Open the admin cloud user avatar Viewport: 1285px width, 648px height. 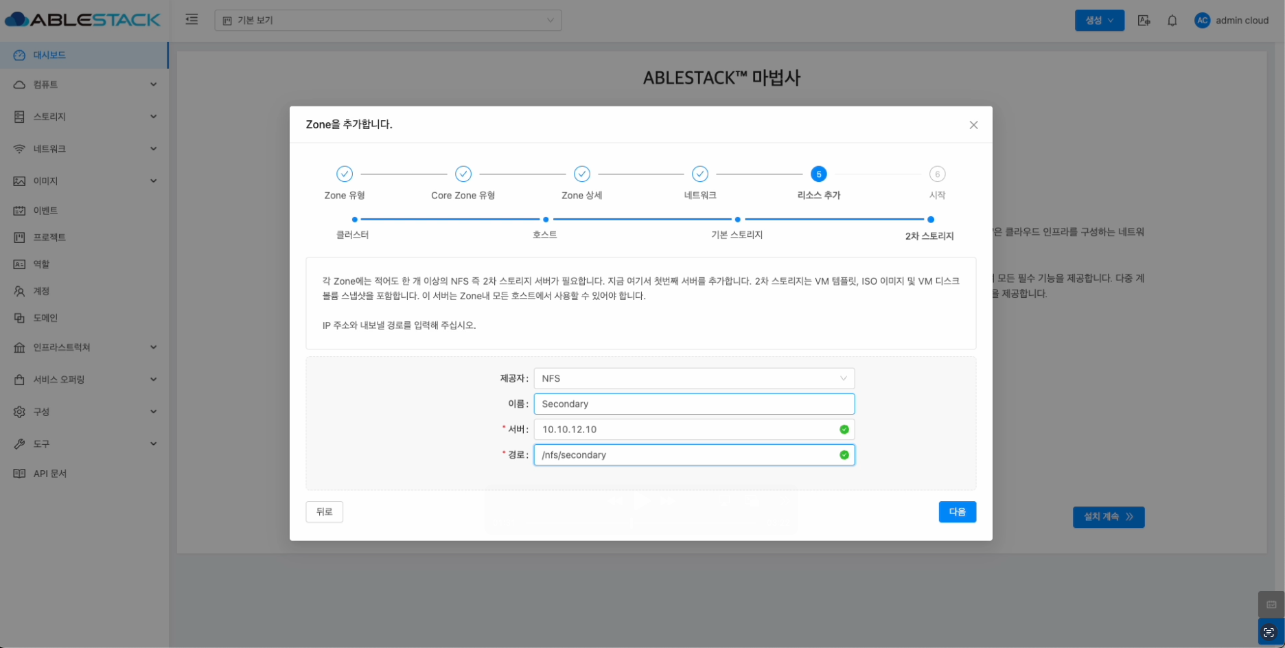1202,21
